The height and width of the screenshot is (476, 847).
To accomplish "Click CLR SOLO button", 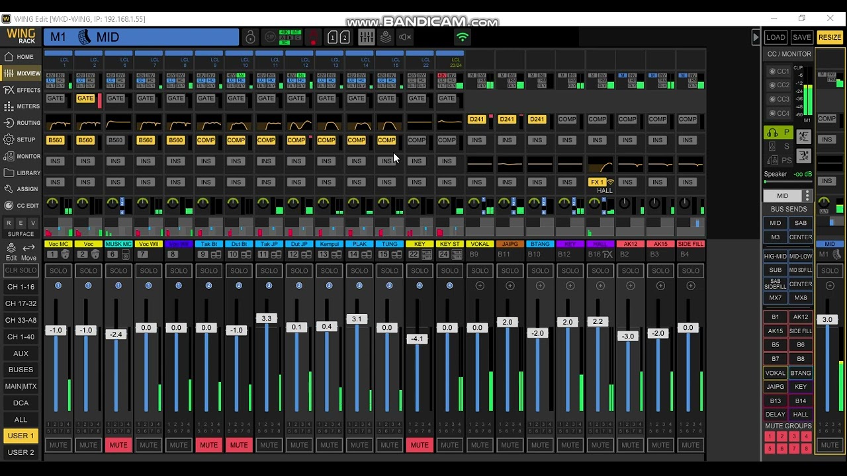I will (21, 270).
